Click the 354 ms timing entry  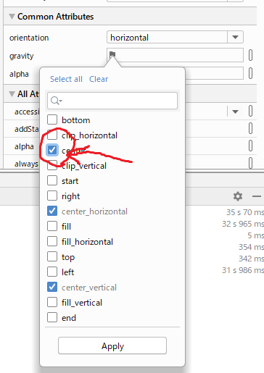coord(251,247)
